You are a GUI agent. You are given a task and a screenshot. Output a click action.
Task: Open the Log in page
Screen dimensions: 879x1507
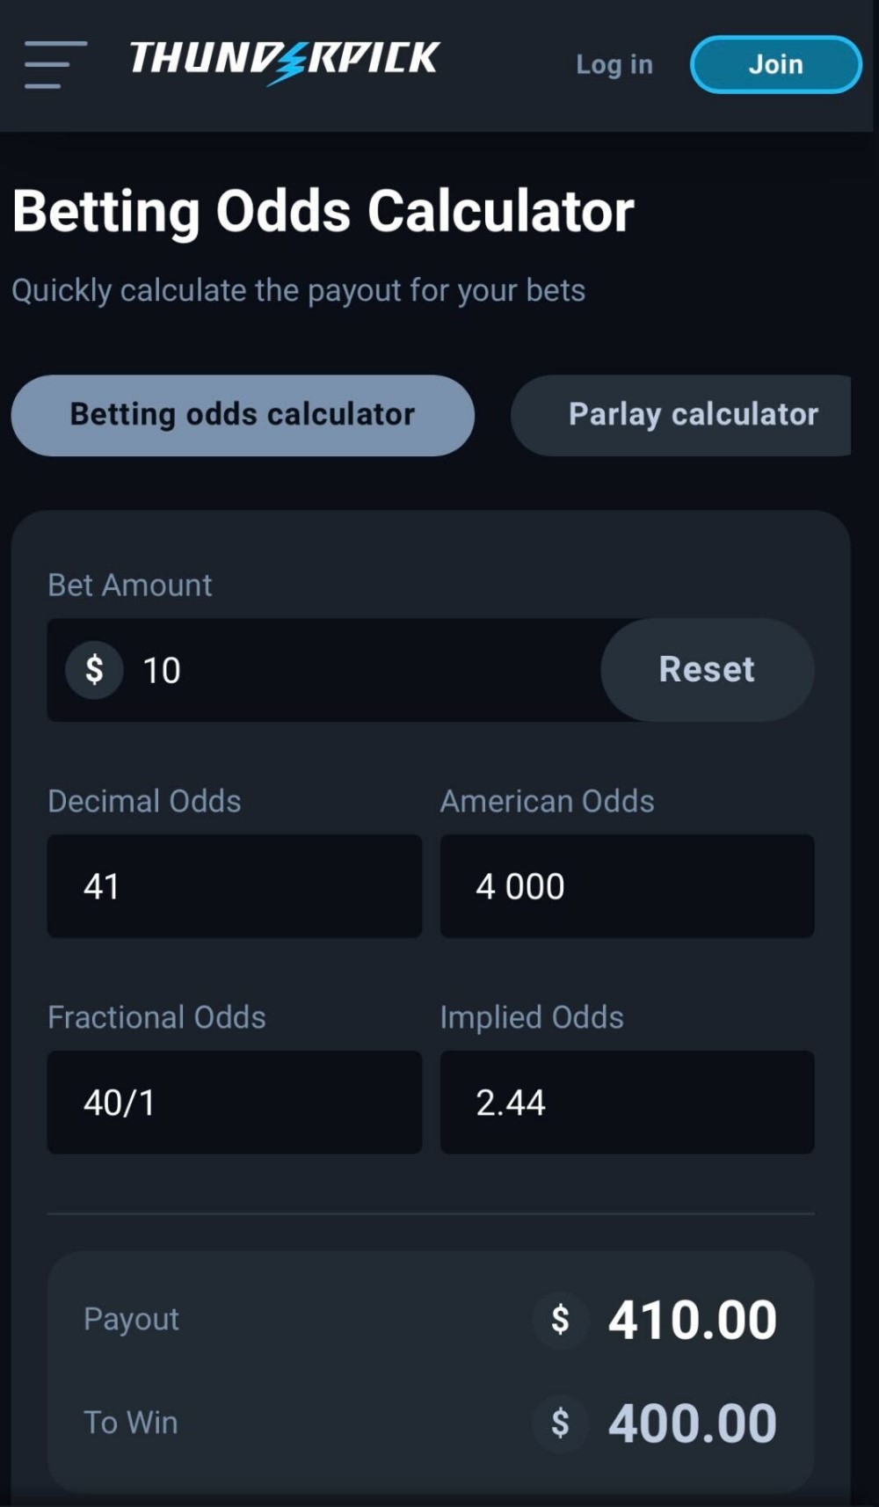[x=614, y=64]
